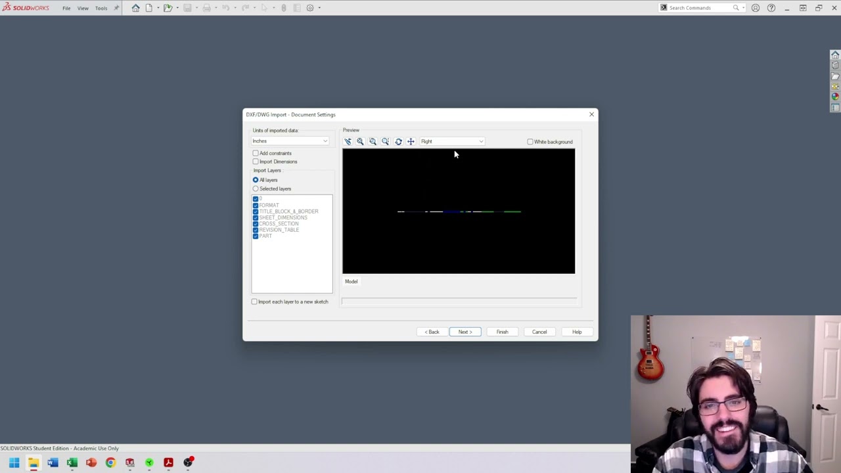
Task: Uncheck the layer 0 checkbox
Action: pyautogui.click(x=256, y=199)
